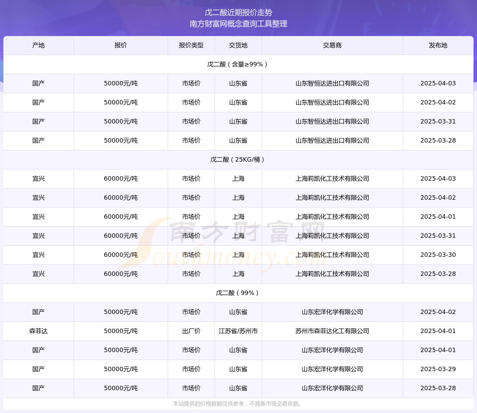
Task: Click date 2025-04-02 in 上海莉凯 row
Action: coord(438,198)
